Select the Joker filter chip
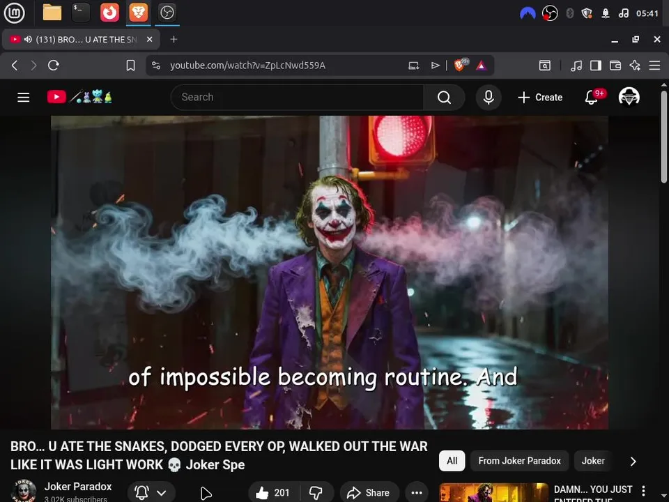The height and width of the screenshot is (502, 669). pyautogui.click(x=593, y=461)
